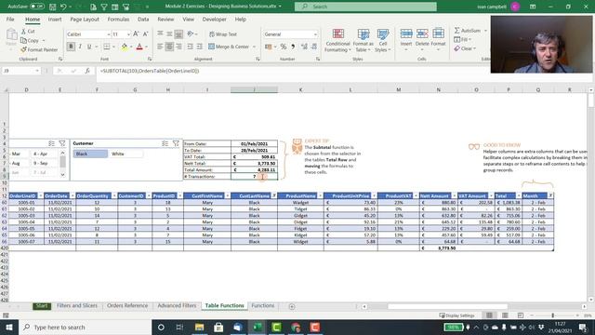
Task: Open OrderDate column filter dropdown
Action: click(x=73, y=195)
